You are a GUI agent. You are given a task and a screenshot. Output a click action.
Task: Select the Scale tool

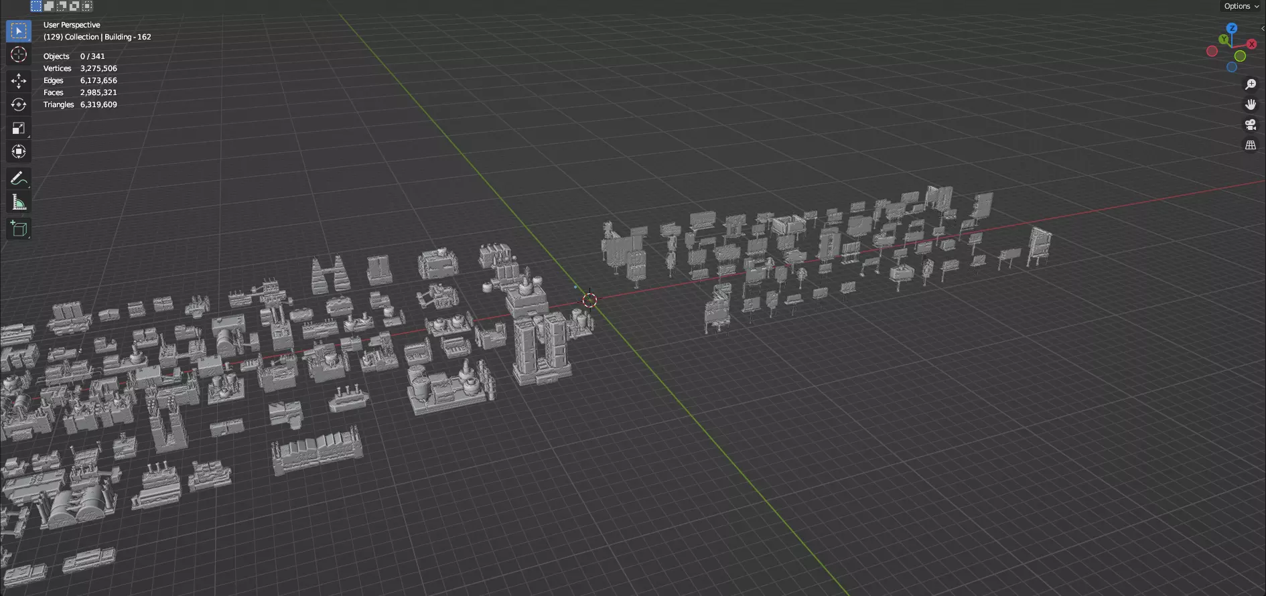(19, 128)
